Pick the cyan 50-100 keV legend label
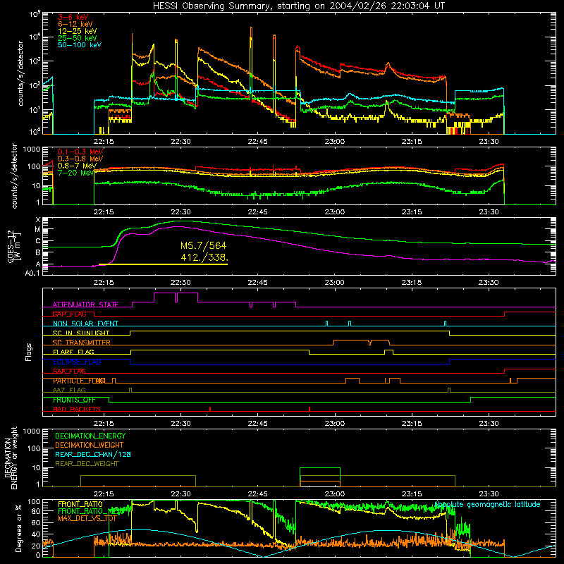 click(80, 45)
